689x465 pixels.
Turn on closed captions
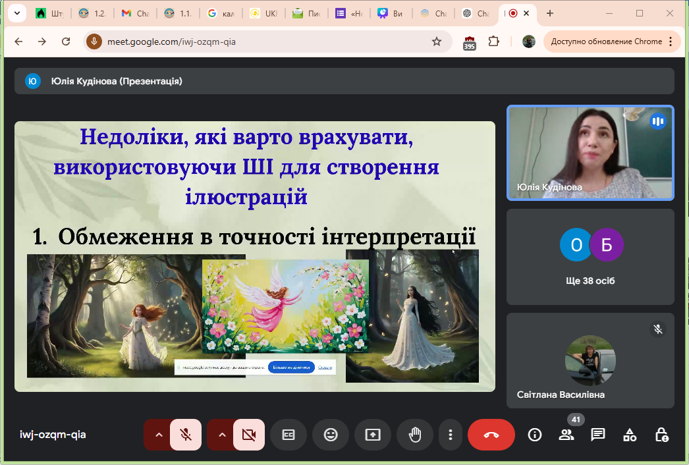click(289, 435)
